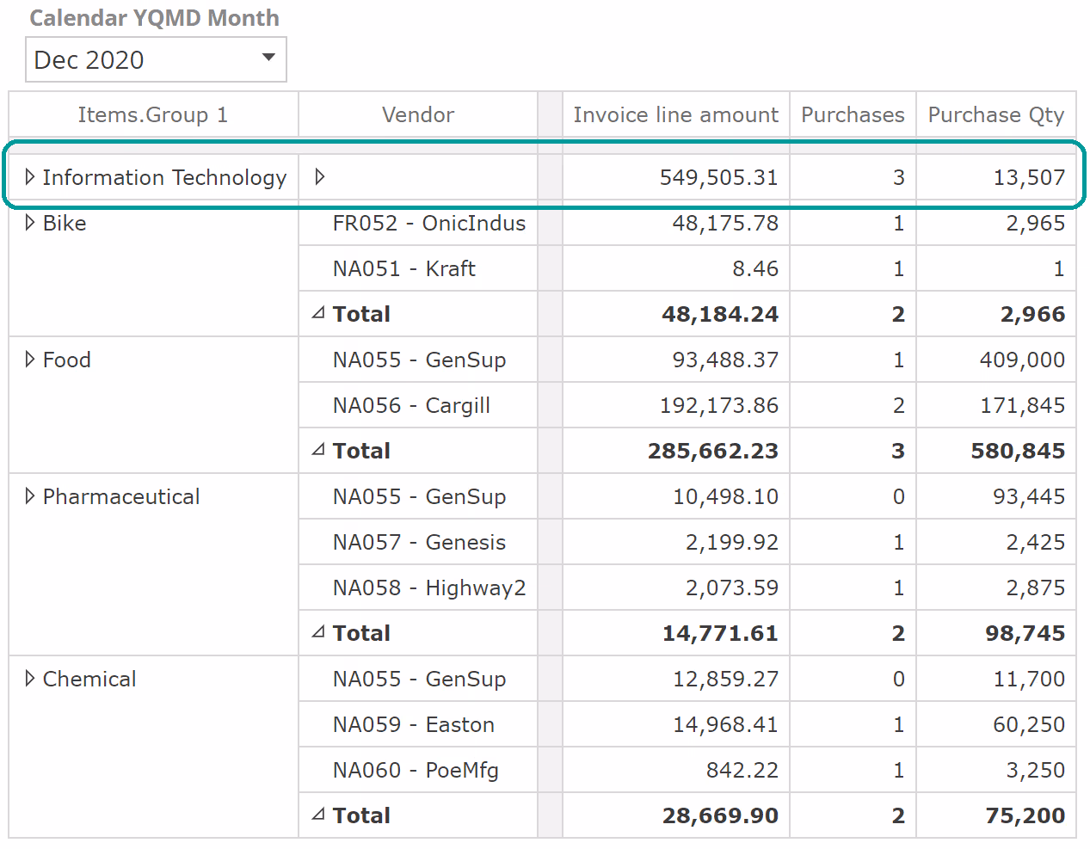
Task: Click the Purchase Qty column header
Action: [x=995, y=114]
